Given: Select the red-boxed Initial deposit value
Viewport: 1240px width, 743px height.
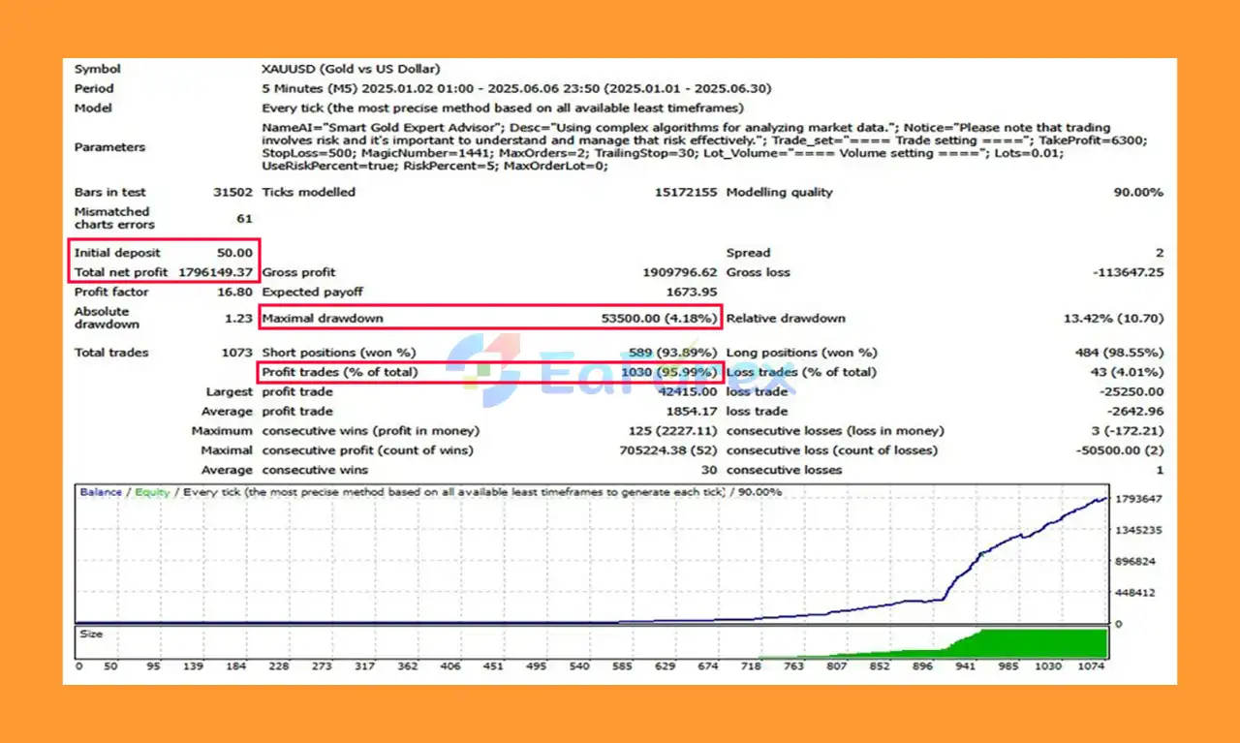Looking at the screenshot, I should click(234, 253).
